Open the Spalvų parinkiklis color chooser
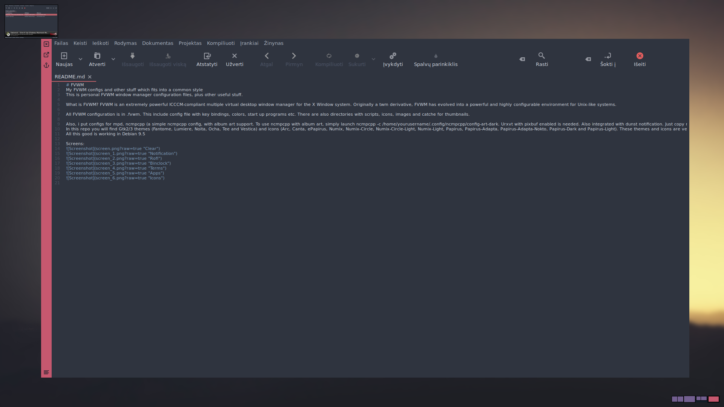Image resolution: width=724 pixels, height=407 pixels. (436, 56)
